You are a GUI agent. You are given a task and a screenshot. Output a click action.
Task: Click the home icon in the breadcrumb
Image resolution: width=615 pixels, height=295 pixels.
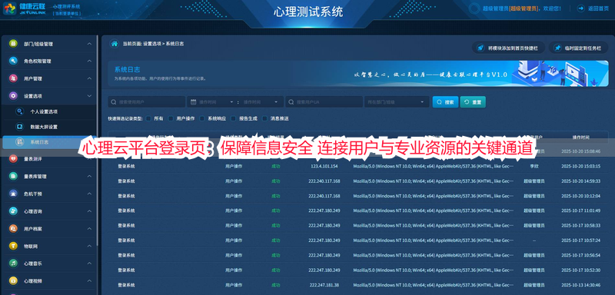[114, 44]
